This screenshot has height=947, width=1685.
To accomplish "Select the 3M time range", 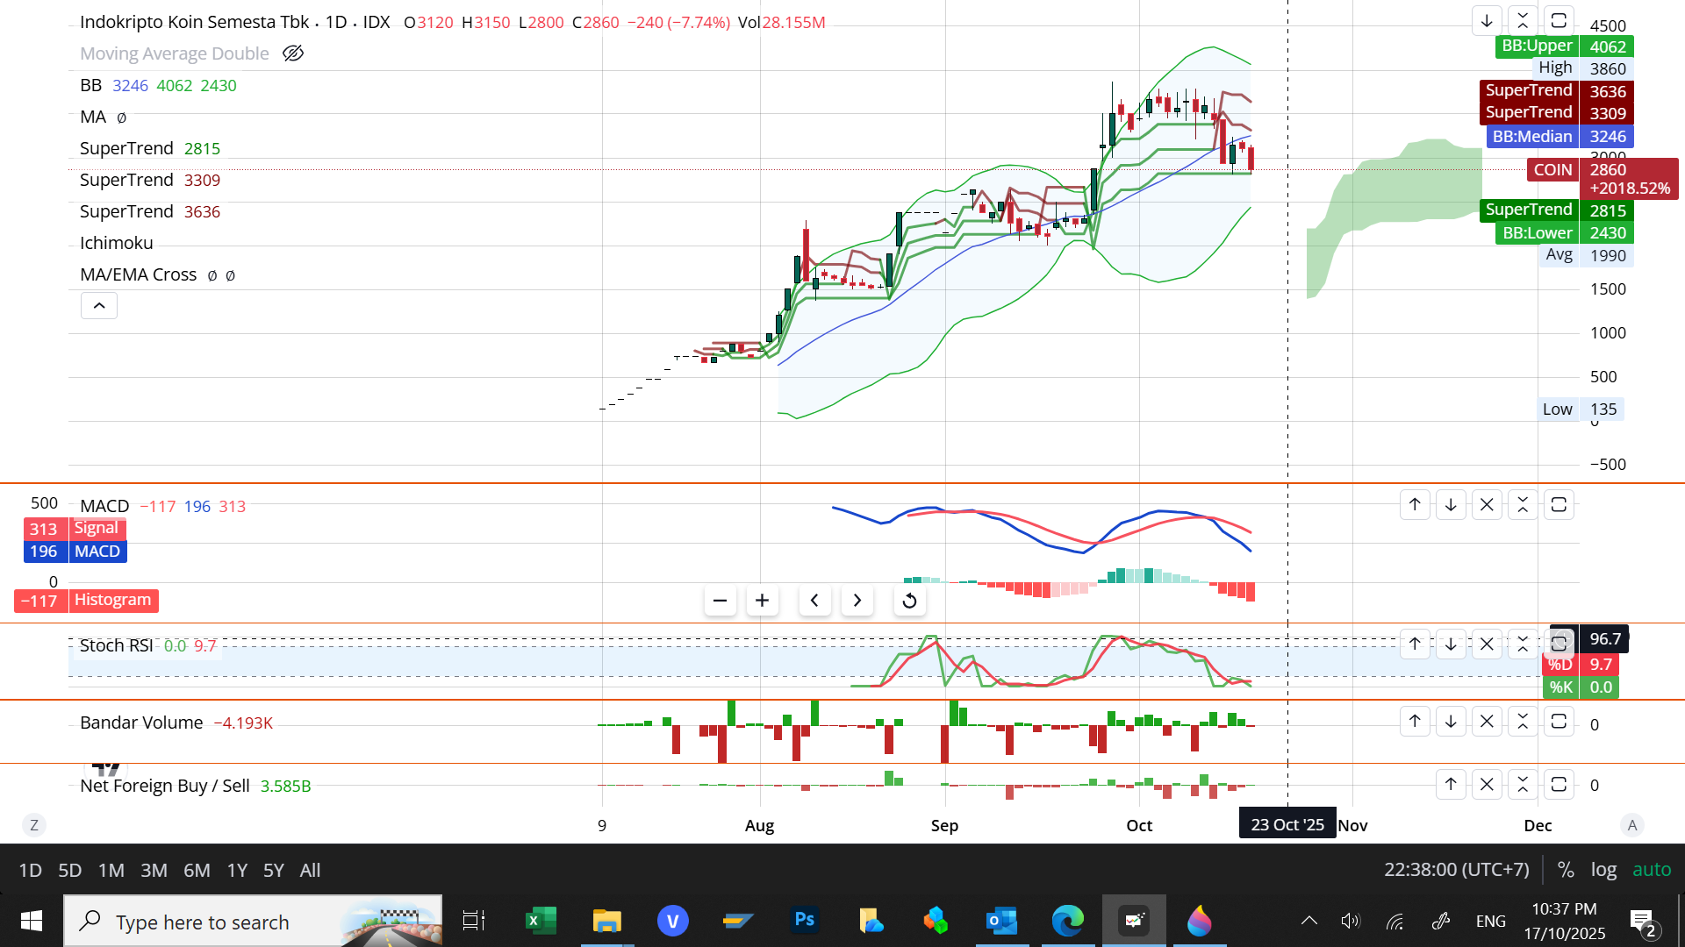I will click(x=154, y=871).
